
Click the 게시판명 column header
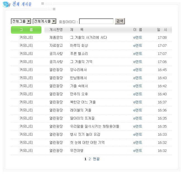tap(56, 30)
